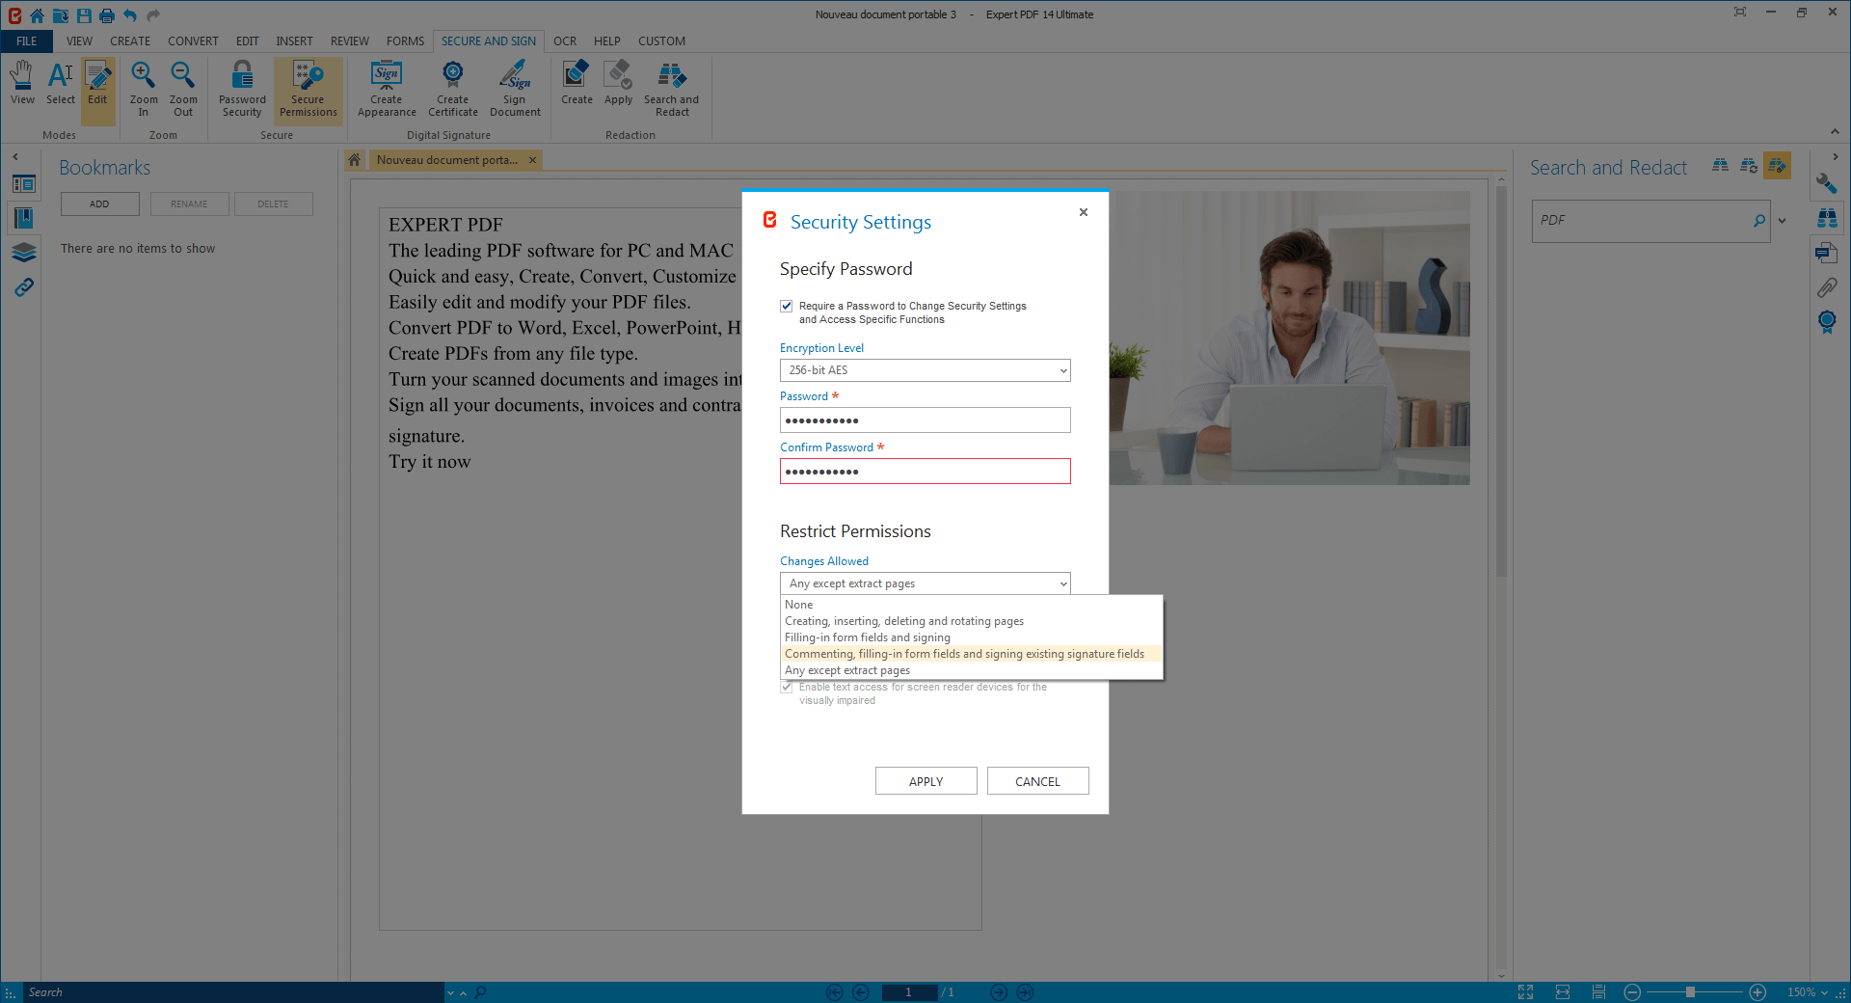Select the Nouveau document porta... tab
Screen dimensions: 1851x1003
pyautogui.click(x=447, y=160)
